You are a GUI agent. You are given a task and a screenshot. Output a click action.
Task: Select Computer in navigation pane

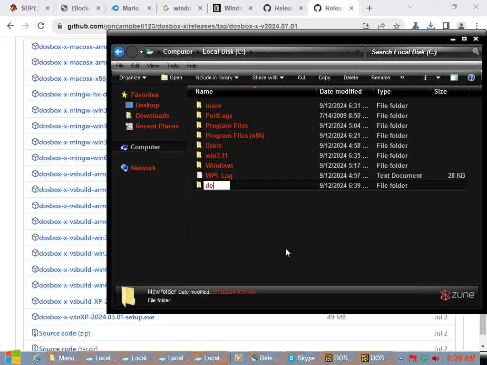pyautogui.click(x=146, y=147)
